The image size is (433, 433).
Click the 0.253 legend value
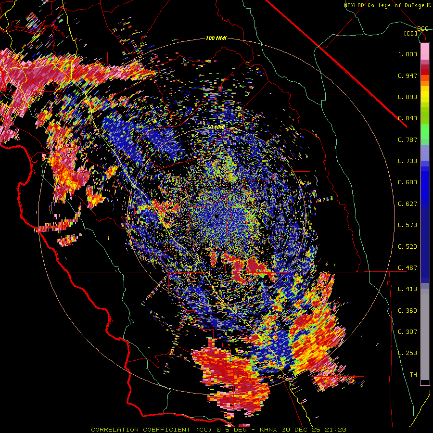point(408,353)
